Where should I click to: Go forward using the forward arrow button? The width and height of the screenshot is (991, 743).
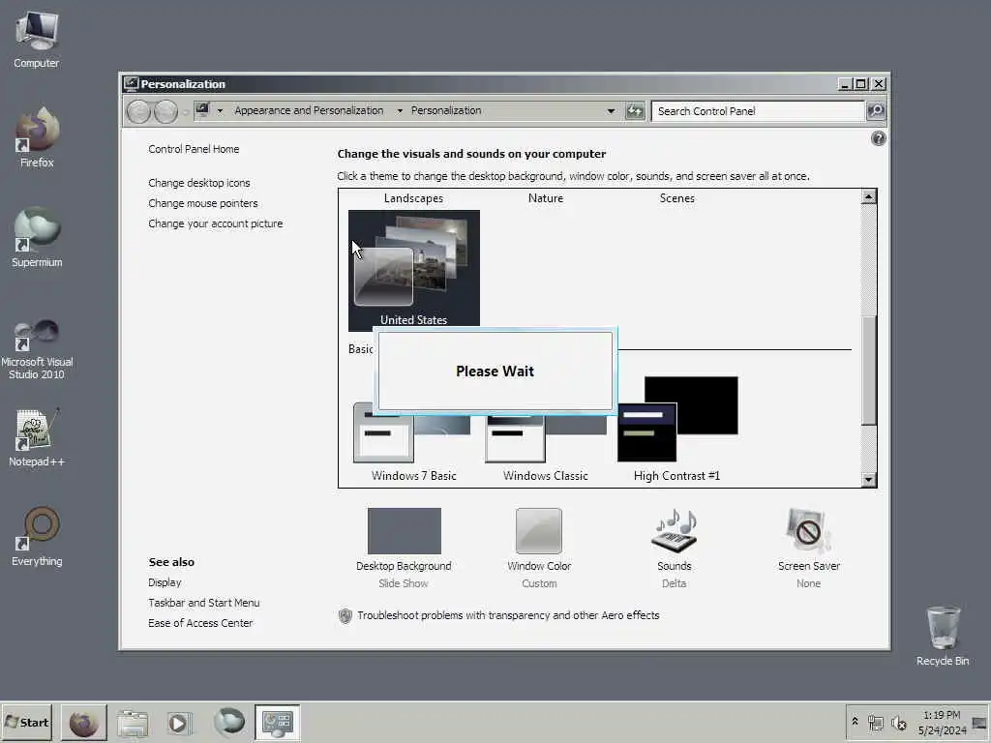point(165,112)
